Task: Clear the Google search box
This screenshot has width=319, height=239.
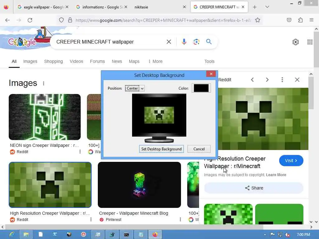Action: (x=169, y=42)
